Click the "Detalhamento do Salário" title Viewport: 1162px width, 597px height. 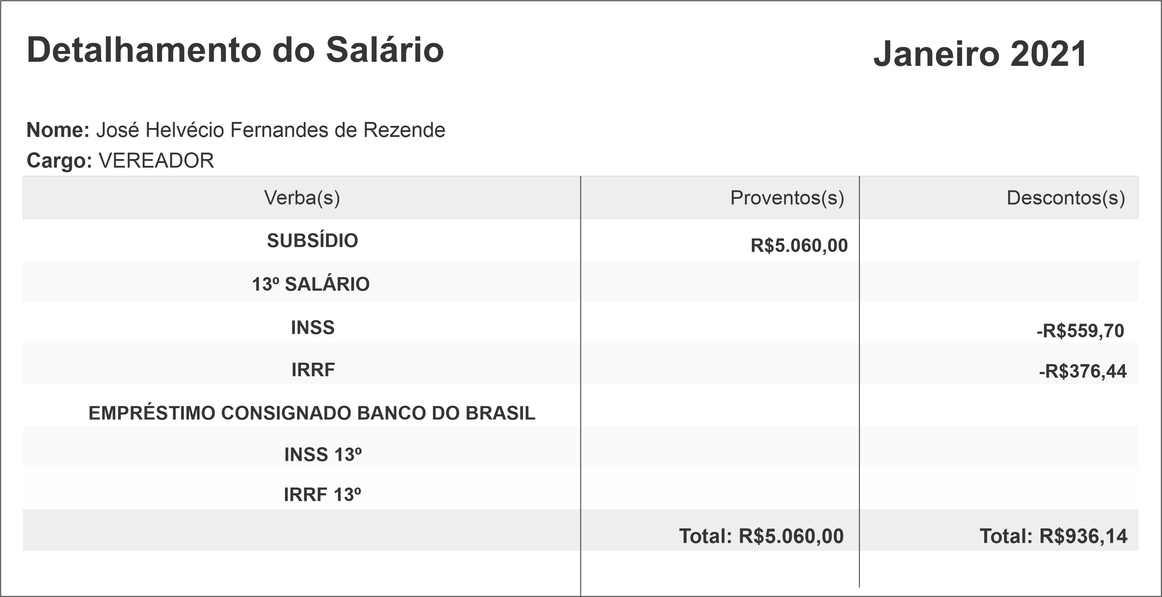235,50
